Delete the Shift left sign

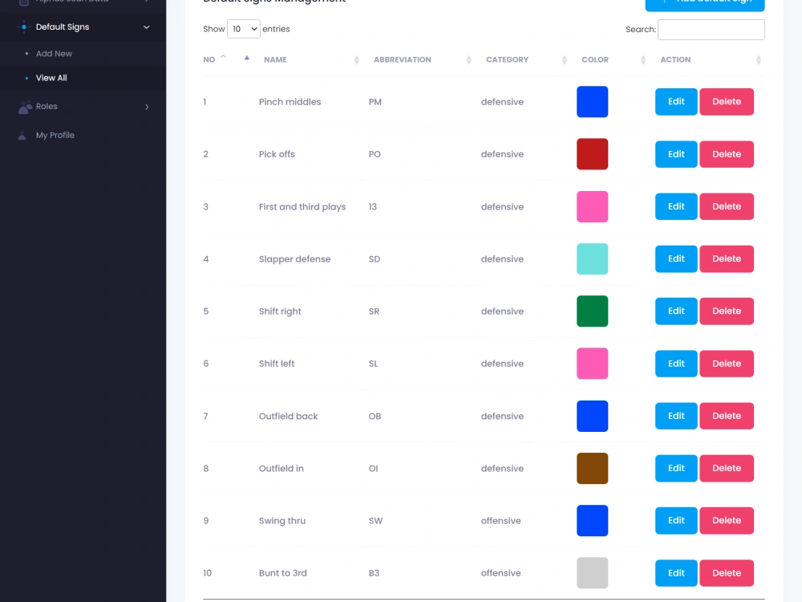tap(727, 364)
